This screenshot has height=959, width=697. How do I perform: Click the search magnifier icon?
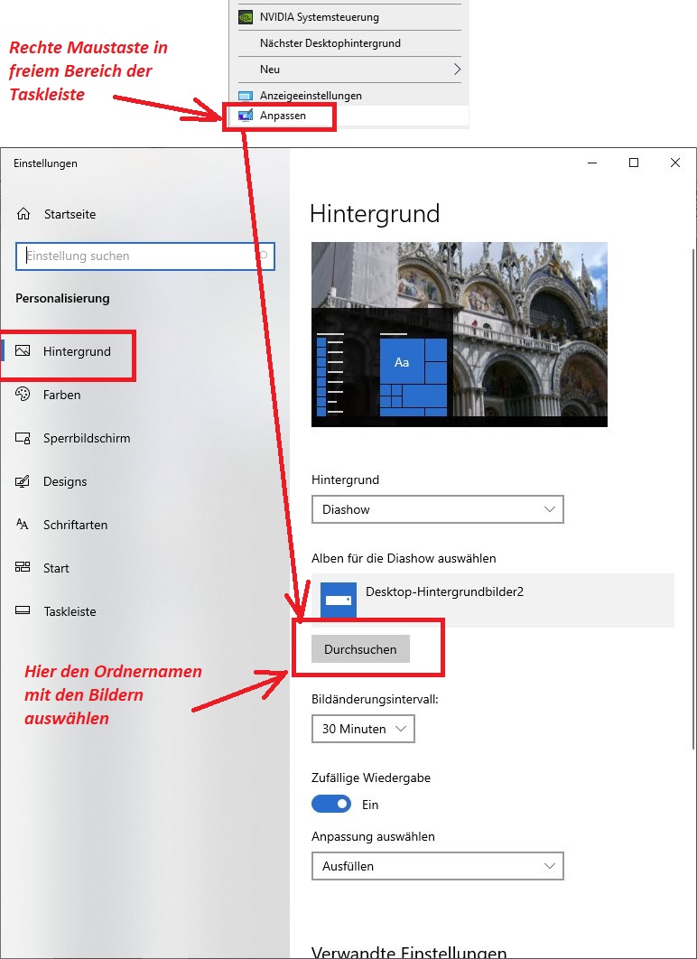click(264, 256)
